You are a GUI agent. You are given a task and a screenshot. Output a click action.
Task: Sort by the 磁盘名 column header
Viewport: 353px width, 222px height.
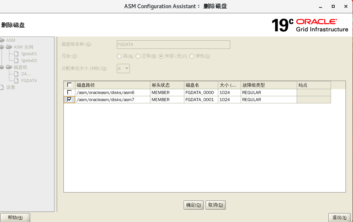(x=201, y=85)
